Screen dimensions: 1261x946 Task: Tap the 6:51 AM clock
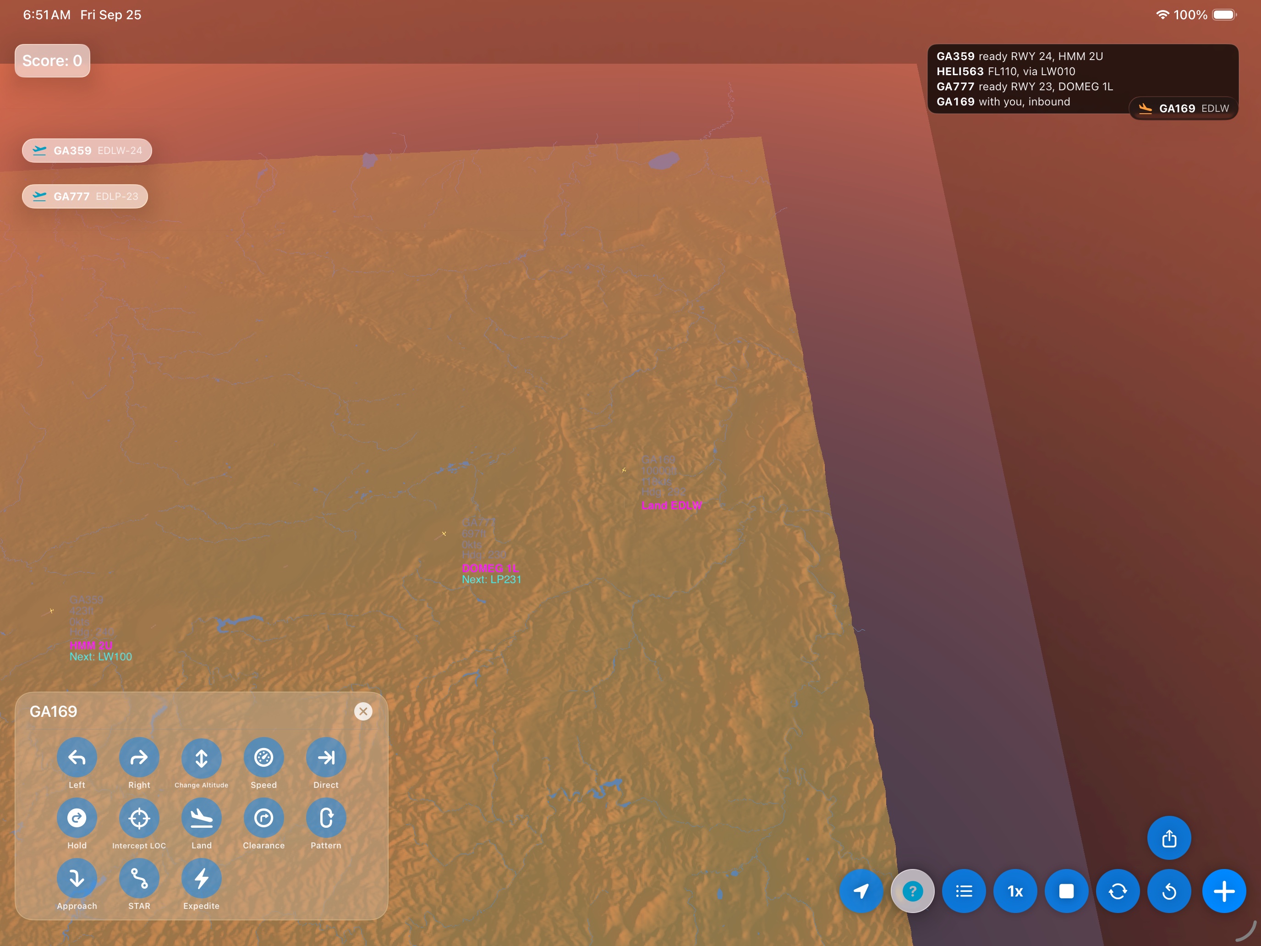[x=47, y=15]
